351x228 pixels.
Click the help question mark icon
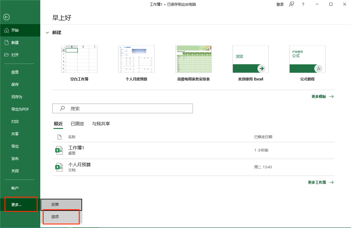303,4
